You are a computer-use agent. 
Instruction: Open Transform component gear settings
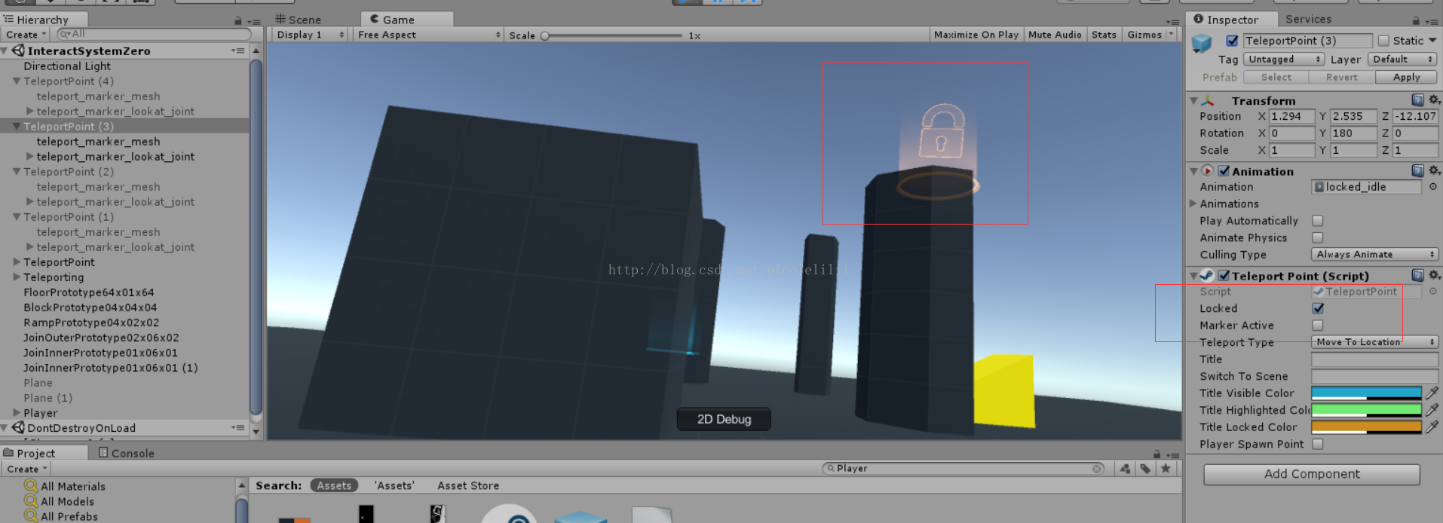tap(1434, 100)
